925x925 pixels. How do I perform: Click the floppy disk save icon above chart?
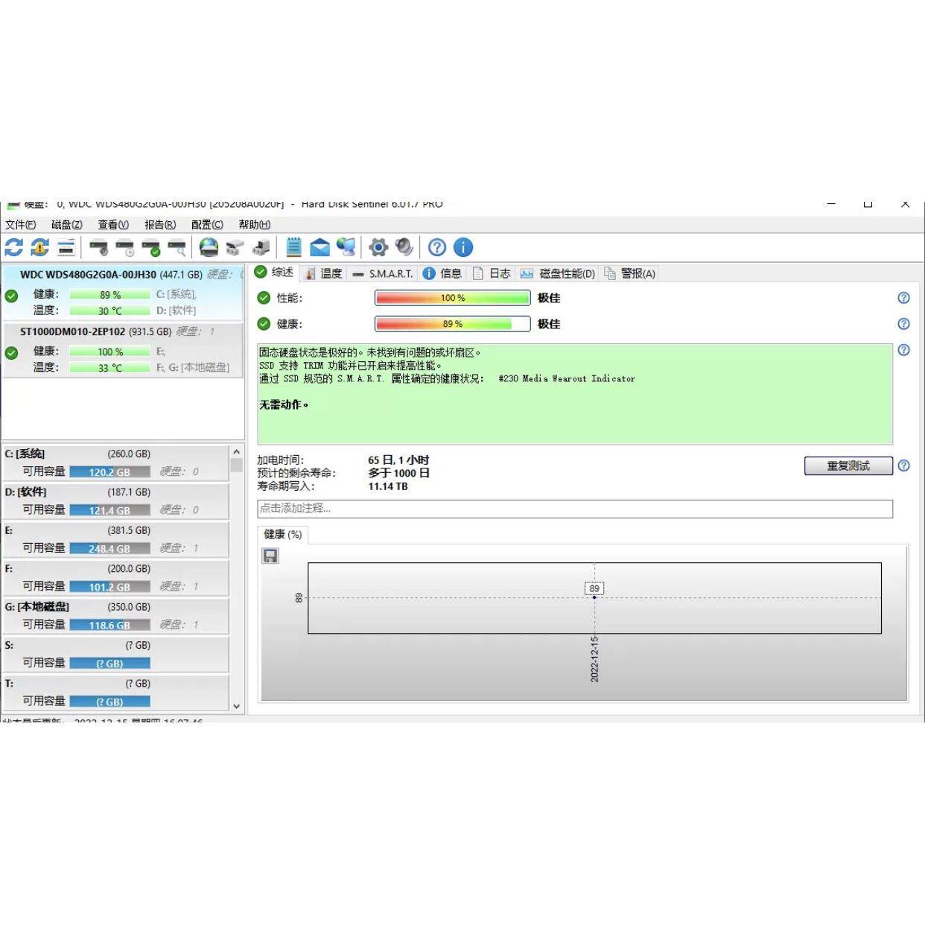[x=270, y=556]
